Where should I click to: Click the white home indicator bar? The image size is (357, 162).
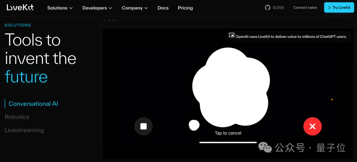[x=228, y=143]
